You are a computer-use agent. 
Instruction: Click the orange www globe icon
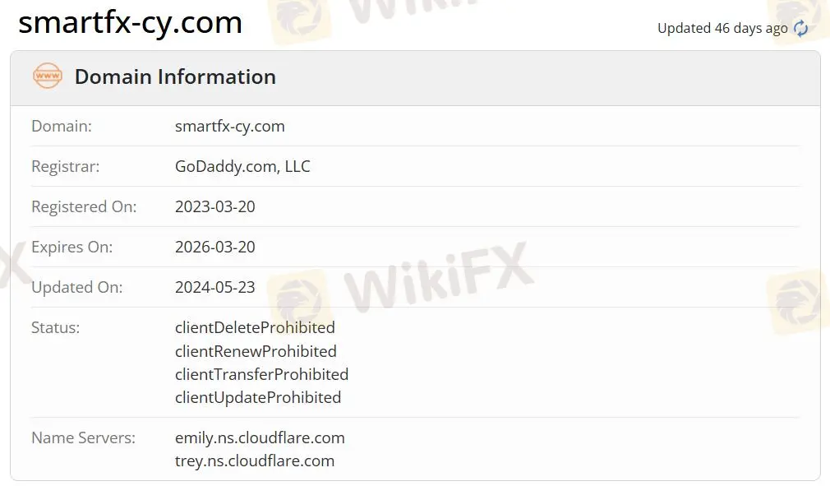click(x=48, y=76)
